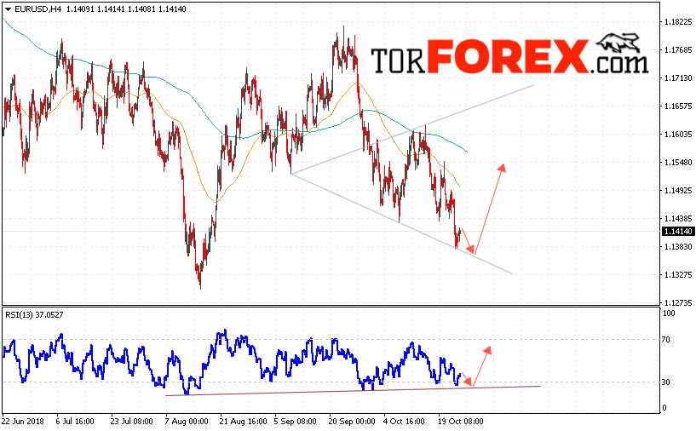Select the EURUSD,H4 chart title
The image size is (696, 431).
(x=38, y=9)
